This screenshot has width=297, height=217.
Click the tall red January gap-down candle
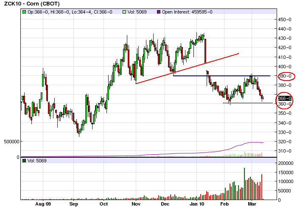pyautogui.click(x=205, y=51)
